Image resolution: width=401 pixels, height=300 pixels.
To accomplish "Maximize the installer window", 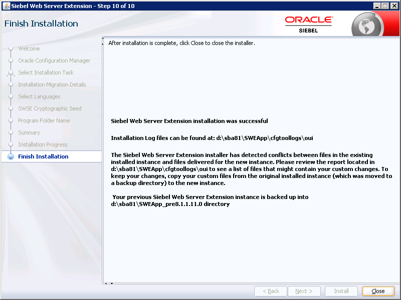I will coord(385,5).
